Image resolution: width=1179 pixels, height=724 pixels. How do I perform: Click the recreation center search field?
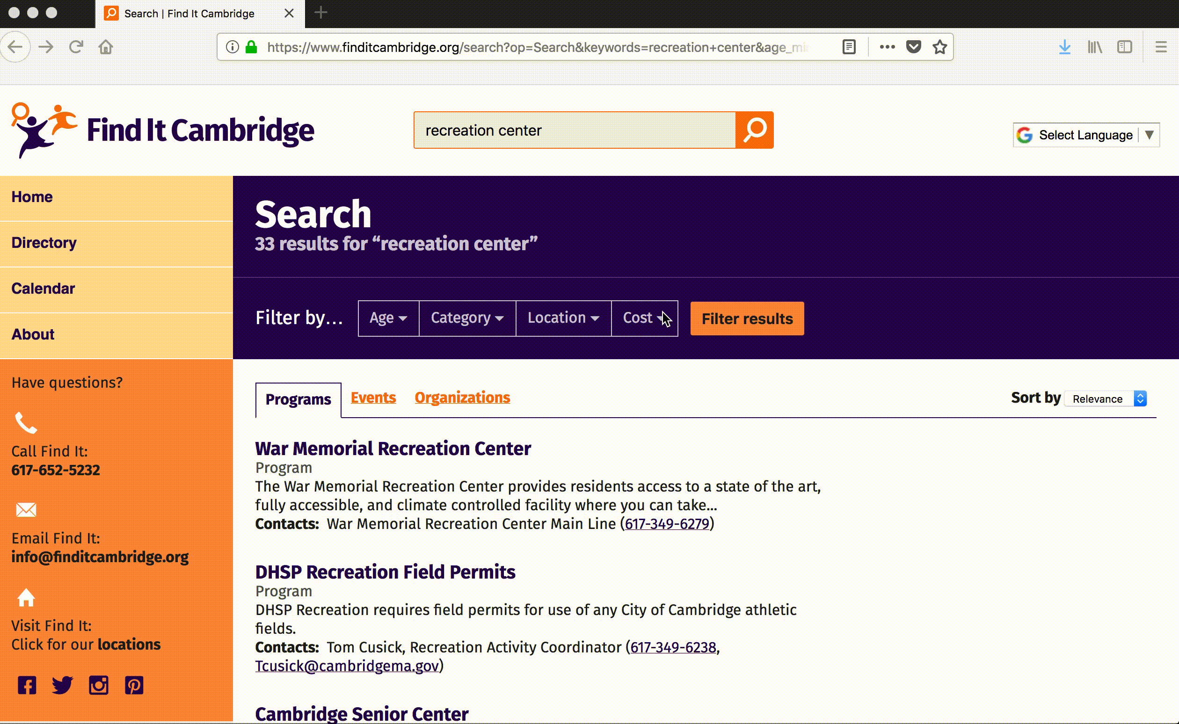tap(575, 130)
